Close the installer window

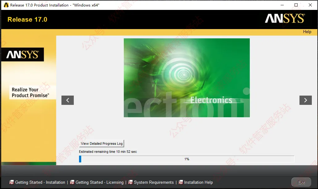coord(310,5)
